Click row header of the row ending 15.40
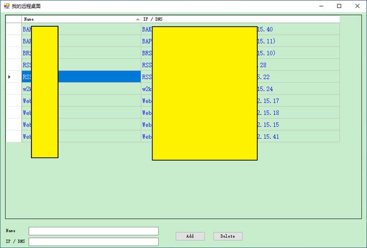 (14, 29)
